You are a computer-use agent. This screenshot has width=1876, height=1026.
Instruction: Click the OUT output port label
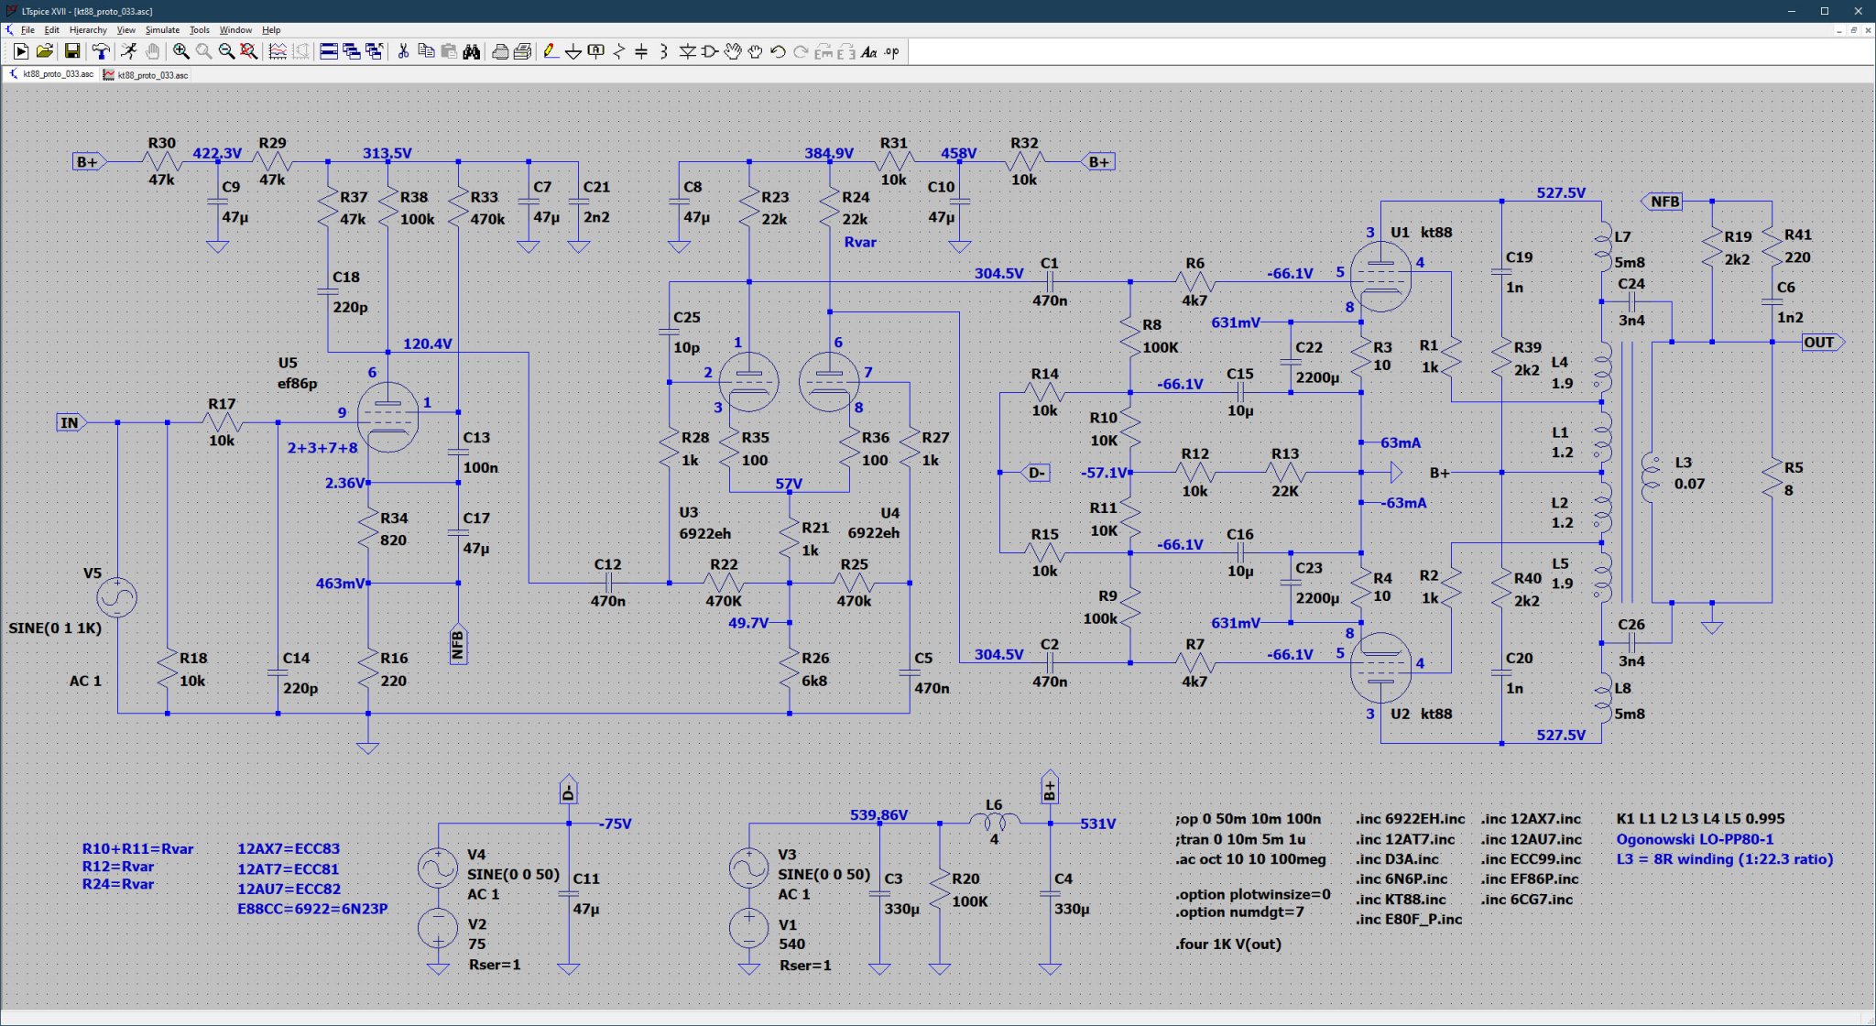pyautogui.click(x=1823, y=343)
